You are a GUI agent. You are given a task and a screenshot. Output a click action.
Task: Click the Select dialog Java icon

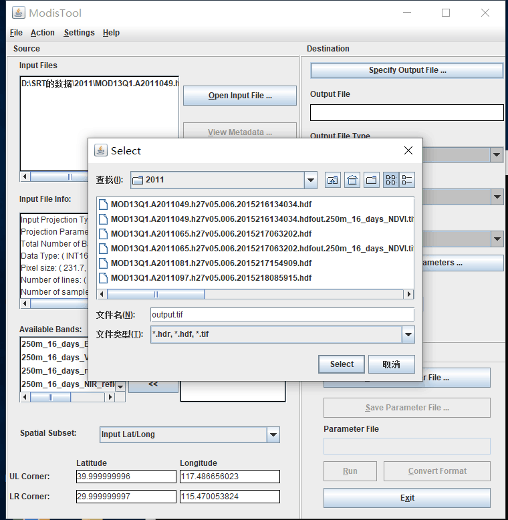click(101, 150)
